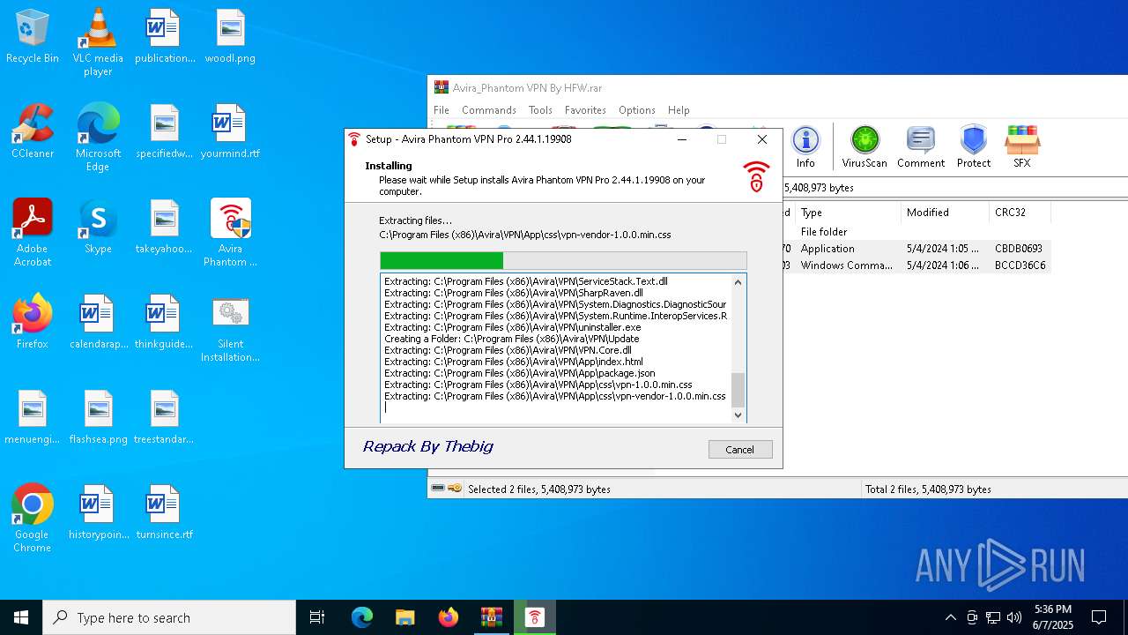Open WinRAR Options menu
The width and height of the screenshot is (1128, 635).
pos(636,110)
